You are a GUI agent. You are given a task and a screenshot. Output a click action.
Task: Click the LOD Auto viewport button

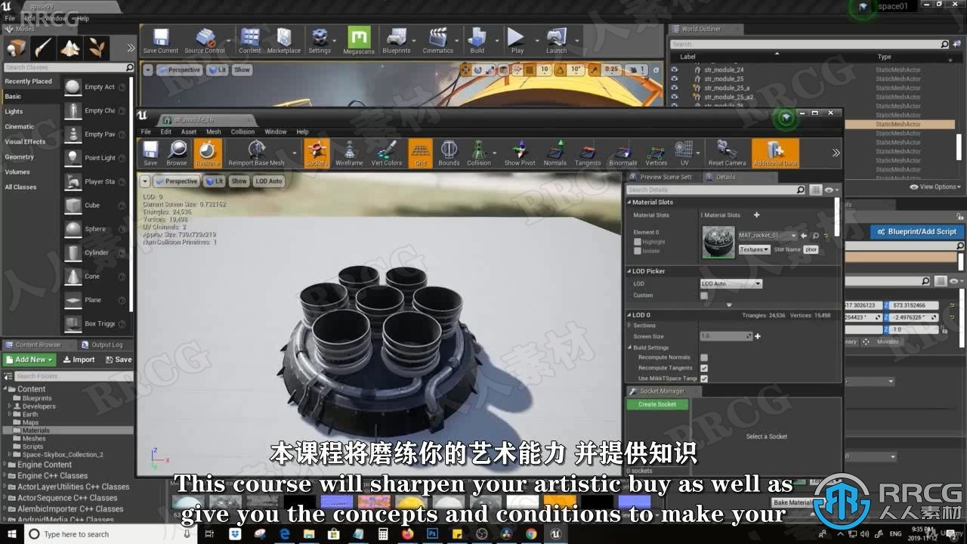[268, 181]
